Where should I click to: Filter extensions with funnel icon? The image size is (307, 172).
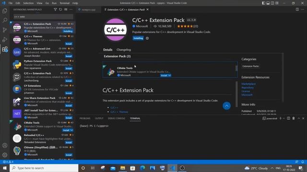click(x=56, y=10)
